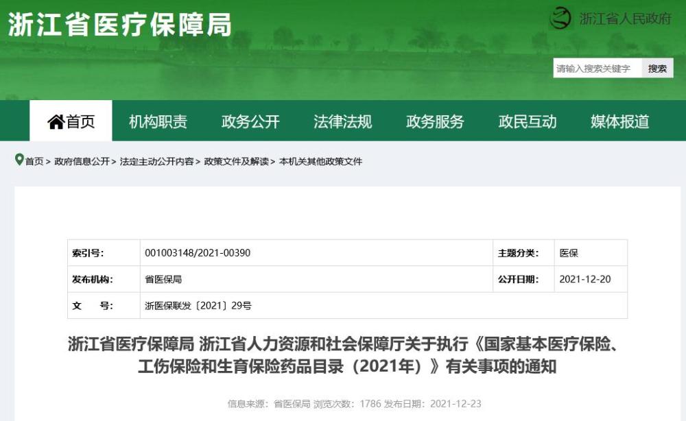The height and width of the screenshot is (421, 686).
Task: Click the 公开日期 label cell
Action: [x=523, y=279]
